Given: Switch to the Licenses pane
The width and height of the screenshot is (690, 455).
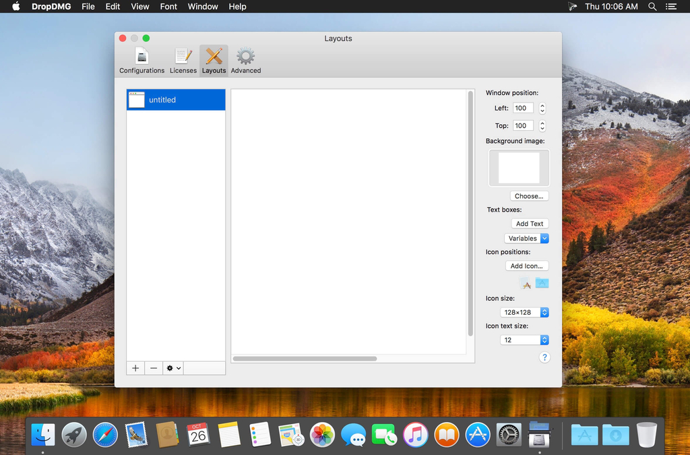Looking at the screenshot, I should (x=183, y=59).
